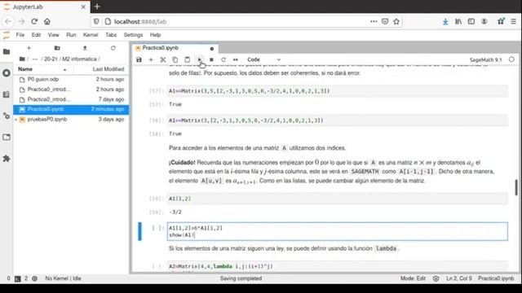This screenshot has width=522, height=293.
Task: Open the View menu
Action: coord(53,35)
